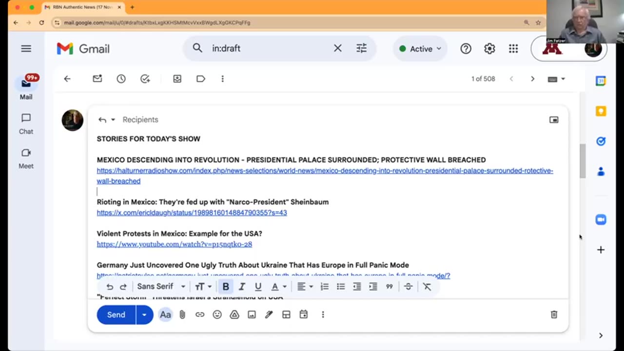The width and height of the screenshot is (624, 351).
Task: Open a new browser tab
Action: point(132,7)
